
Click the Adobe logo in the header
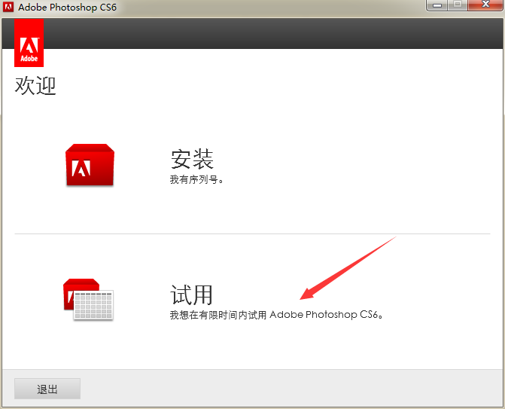point(29,42)
